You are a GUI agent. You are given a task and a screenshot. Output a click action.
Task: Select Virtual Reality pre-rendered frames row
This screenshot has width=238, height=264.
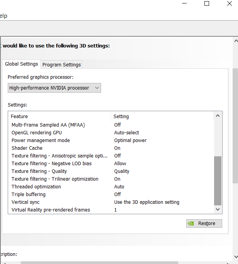click(x=111, y=210)
